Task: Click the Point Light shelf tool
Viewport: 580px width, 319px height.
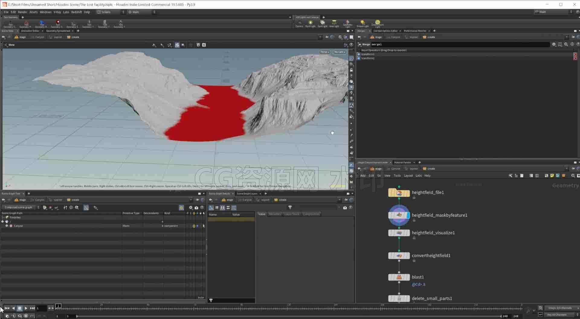Action: [x=310, y=24]
